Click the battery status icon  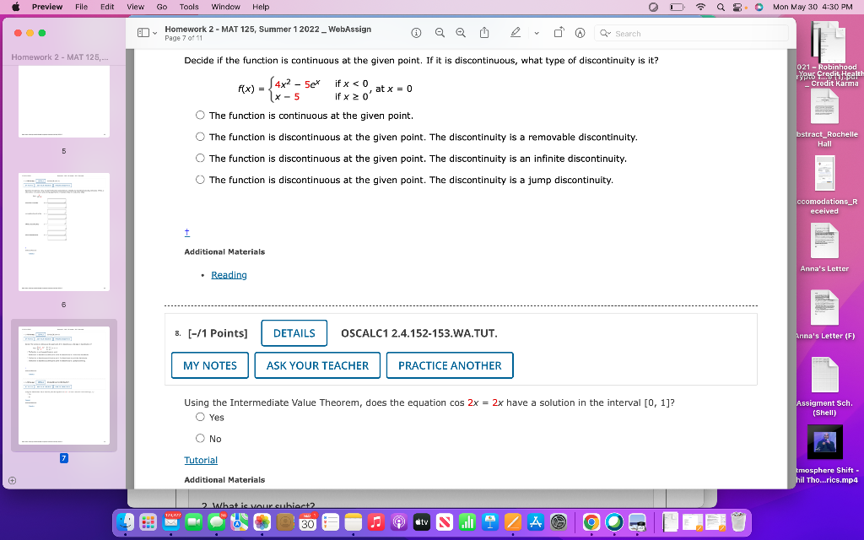[x=678, y=7]
